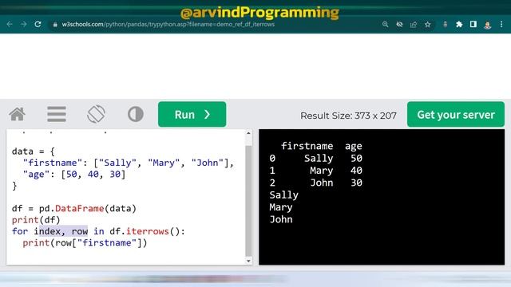
Task: Go forward using the browser forward arrow
Action: (24, 25)
